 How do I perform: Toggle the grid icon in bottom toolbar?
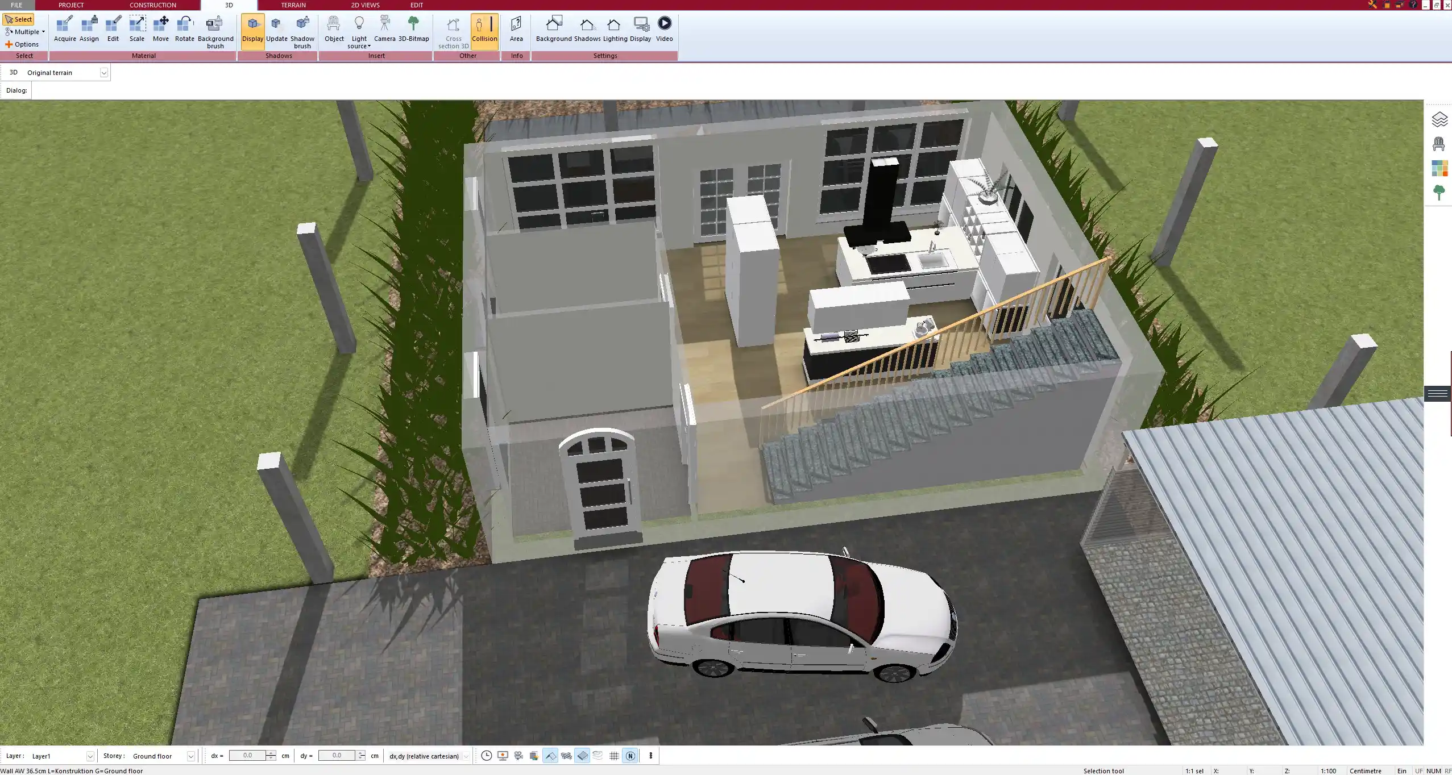614,756
